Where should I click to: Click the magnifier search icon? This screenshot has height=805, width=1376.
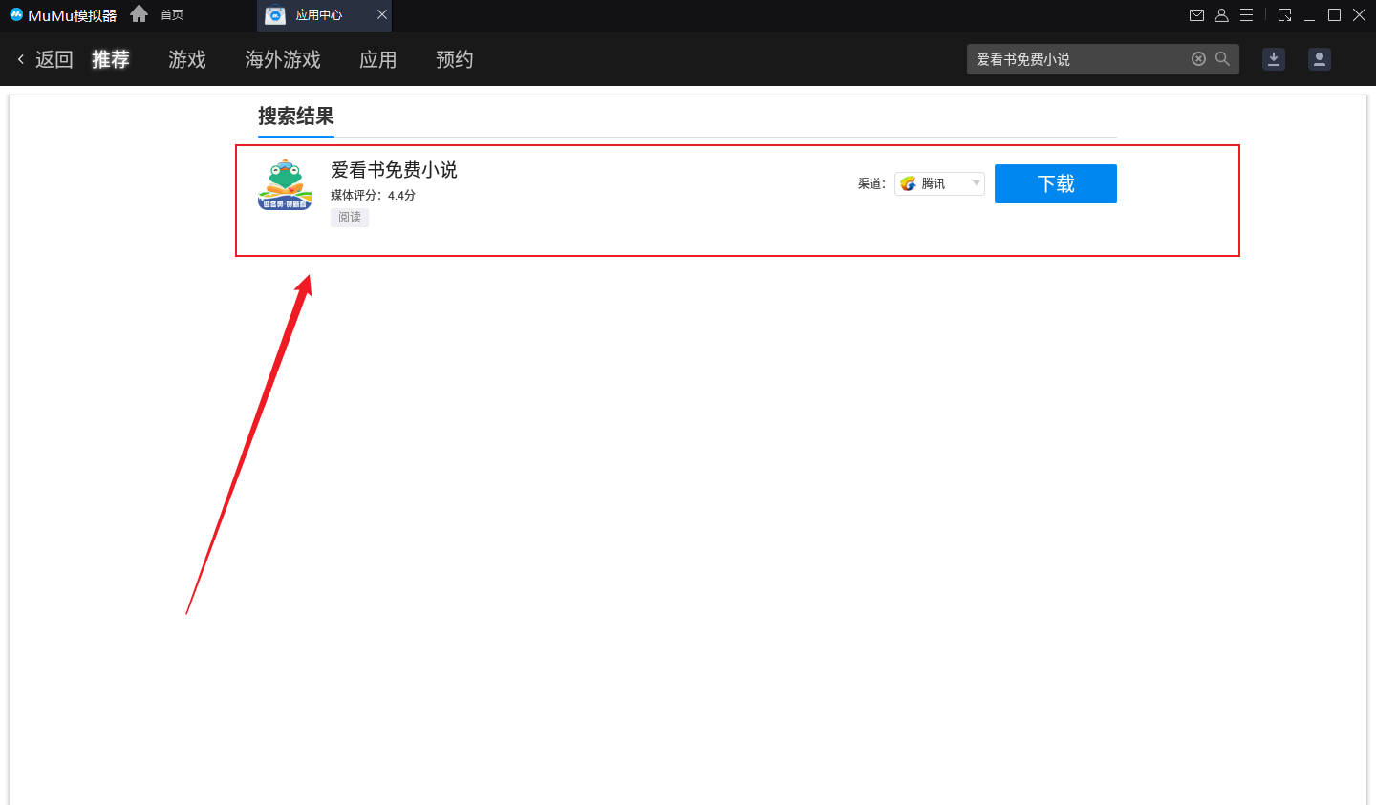point(1222,59)
